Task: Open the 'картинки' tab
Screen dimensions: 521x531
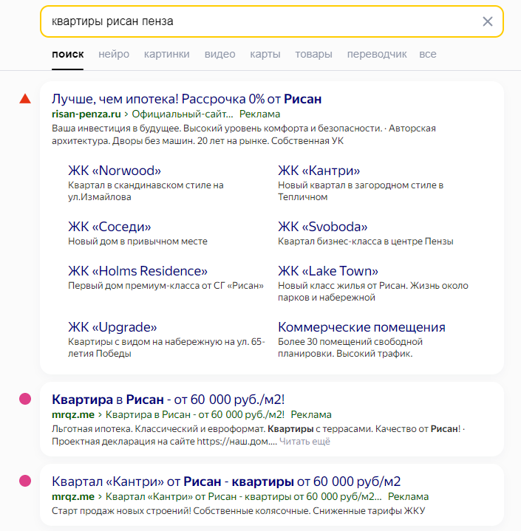Action: pyautogui.click(x=167, y=54)
